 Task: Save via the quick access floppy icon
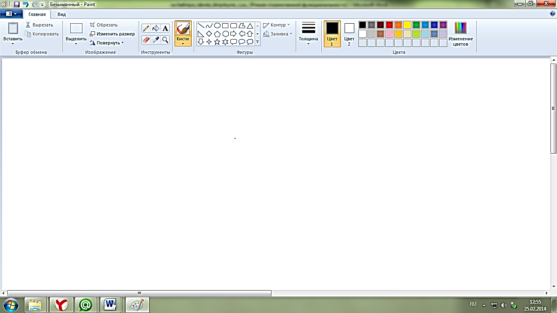tap(17, 4)
